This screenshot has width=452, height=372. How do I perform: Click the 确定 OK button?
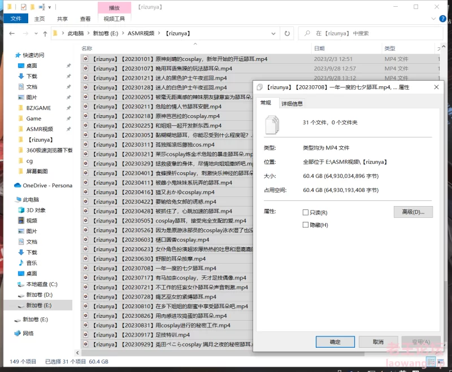[335, 342]
